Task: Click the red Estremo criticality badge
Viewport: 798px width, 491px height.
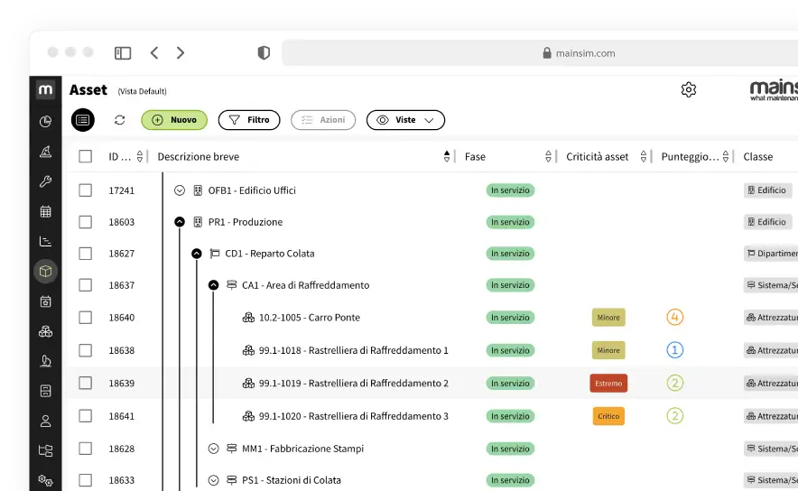Action: point(608,383)
